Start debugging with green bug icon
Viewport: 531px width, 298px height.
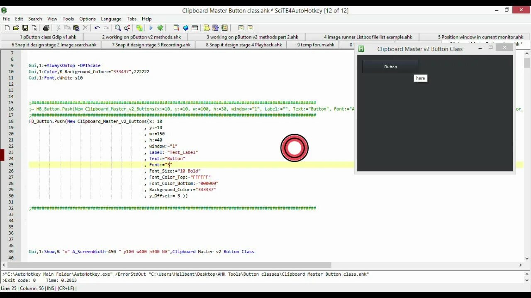(x=160, y=28)
